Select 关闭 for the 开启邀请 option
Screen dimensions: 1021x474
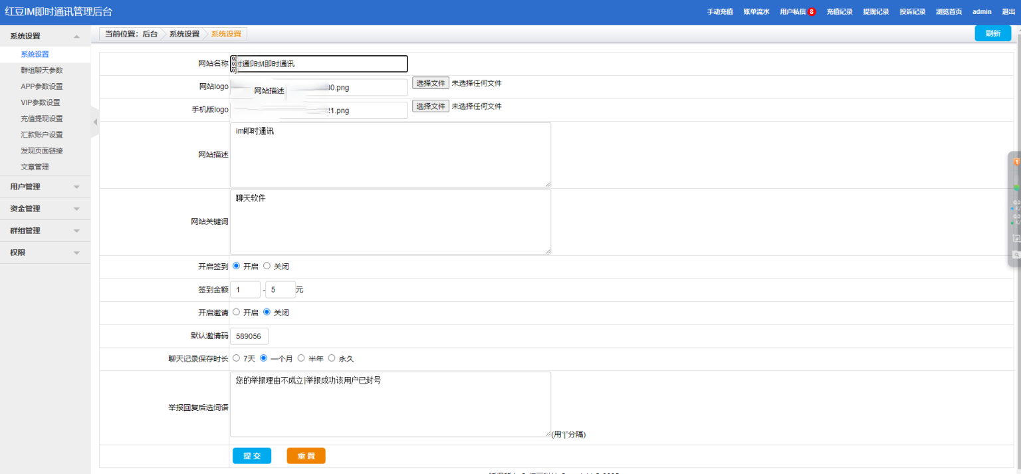[x=267, y=312]
